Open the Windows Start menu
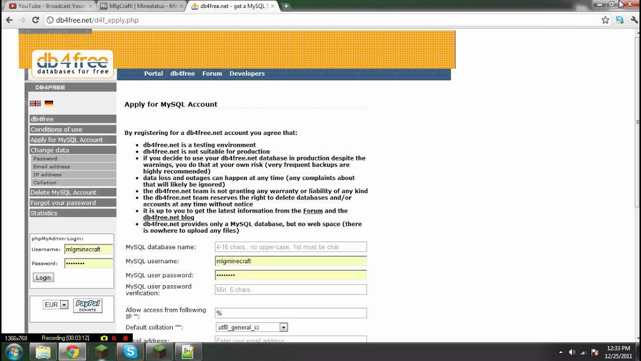Screen dimensions: 641x361 click(x=14, y=351)
